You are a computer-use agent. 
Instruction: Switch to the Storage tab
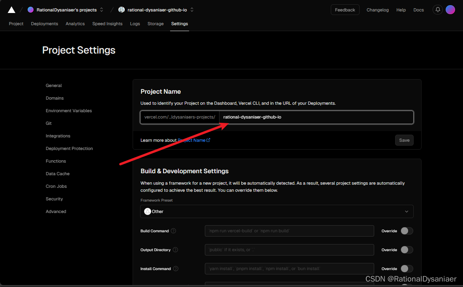pyautogui.click(x=155, y=24)
